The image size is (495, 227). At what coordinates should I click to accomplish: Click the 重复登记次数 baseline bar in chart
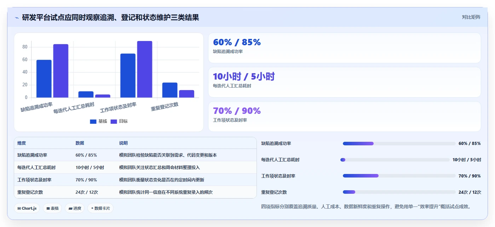[x=170, y=90]
